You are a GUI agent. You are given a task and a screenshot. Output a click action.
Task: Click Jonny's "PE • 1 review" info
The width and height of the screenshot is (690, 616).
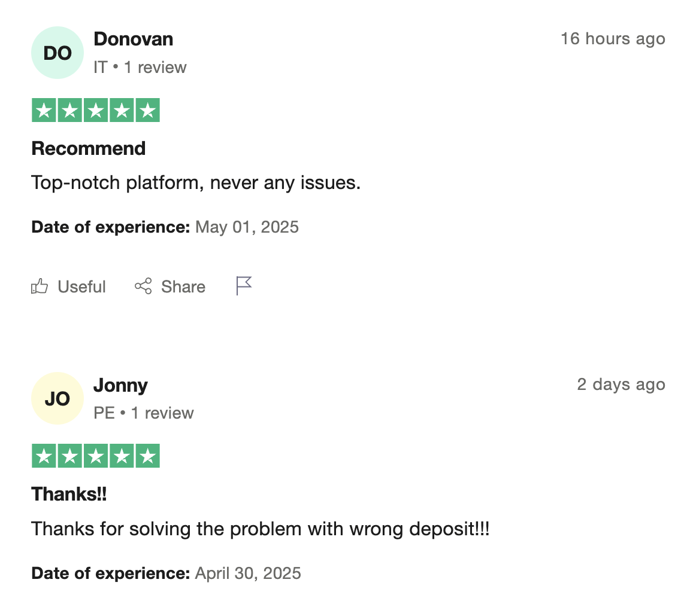(x=143, y=413)
